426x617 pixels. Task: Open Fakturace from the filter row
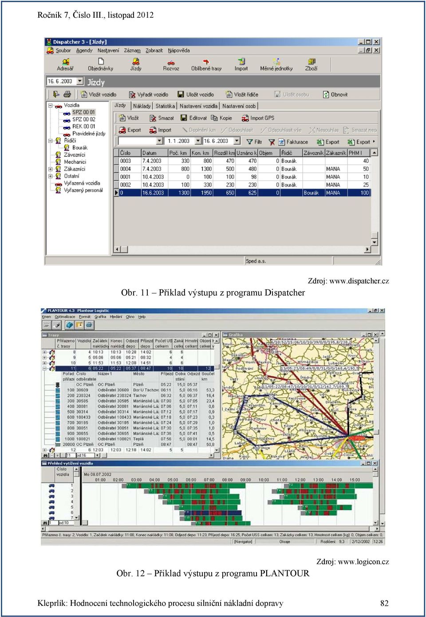293,142
